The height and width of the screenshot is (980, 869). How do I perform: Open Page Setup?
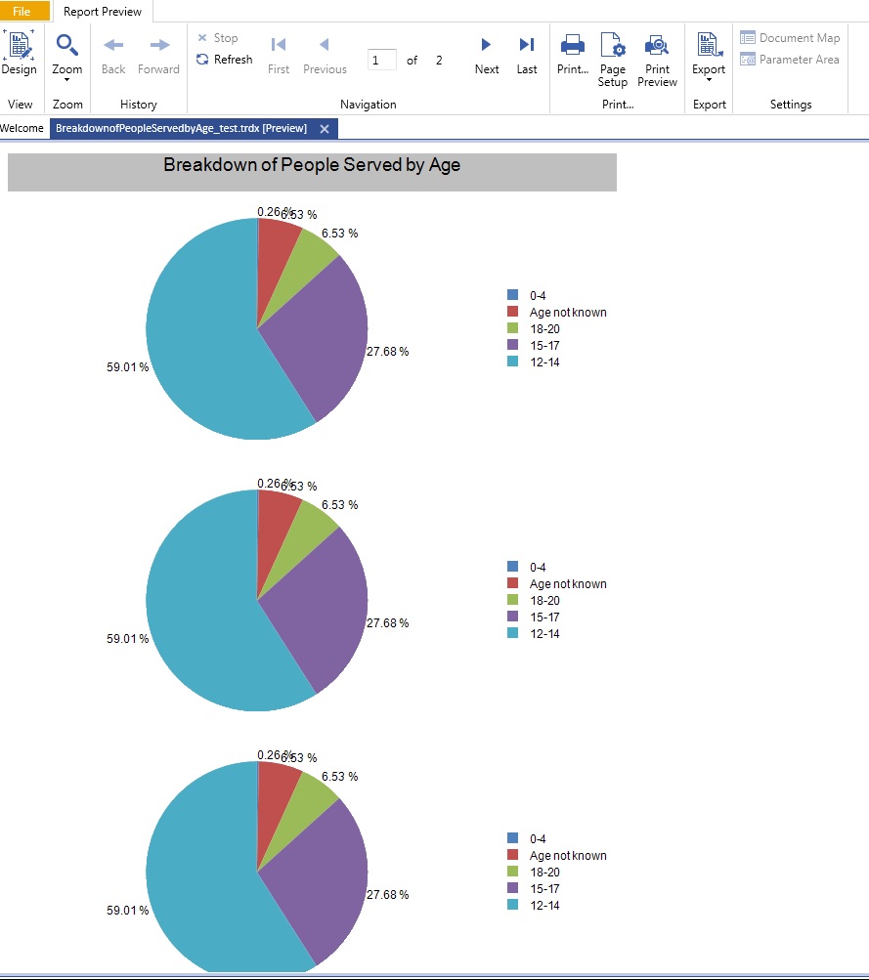pyautogui.click(x=613, y=60)
